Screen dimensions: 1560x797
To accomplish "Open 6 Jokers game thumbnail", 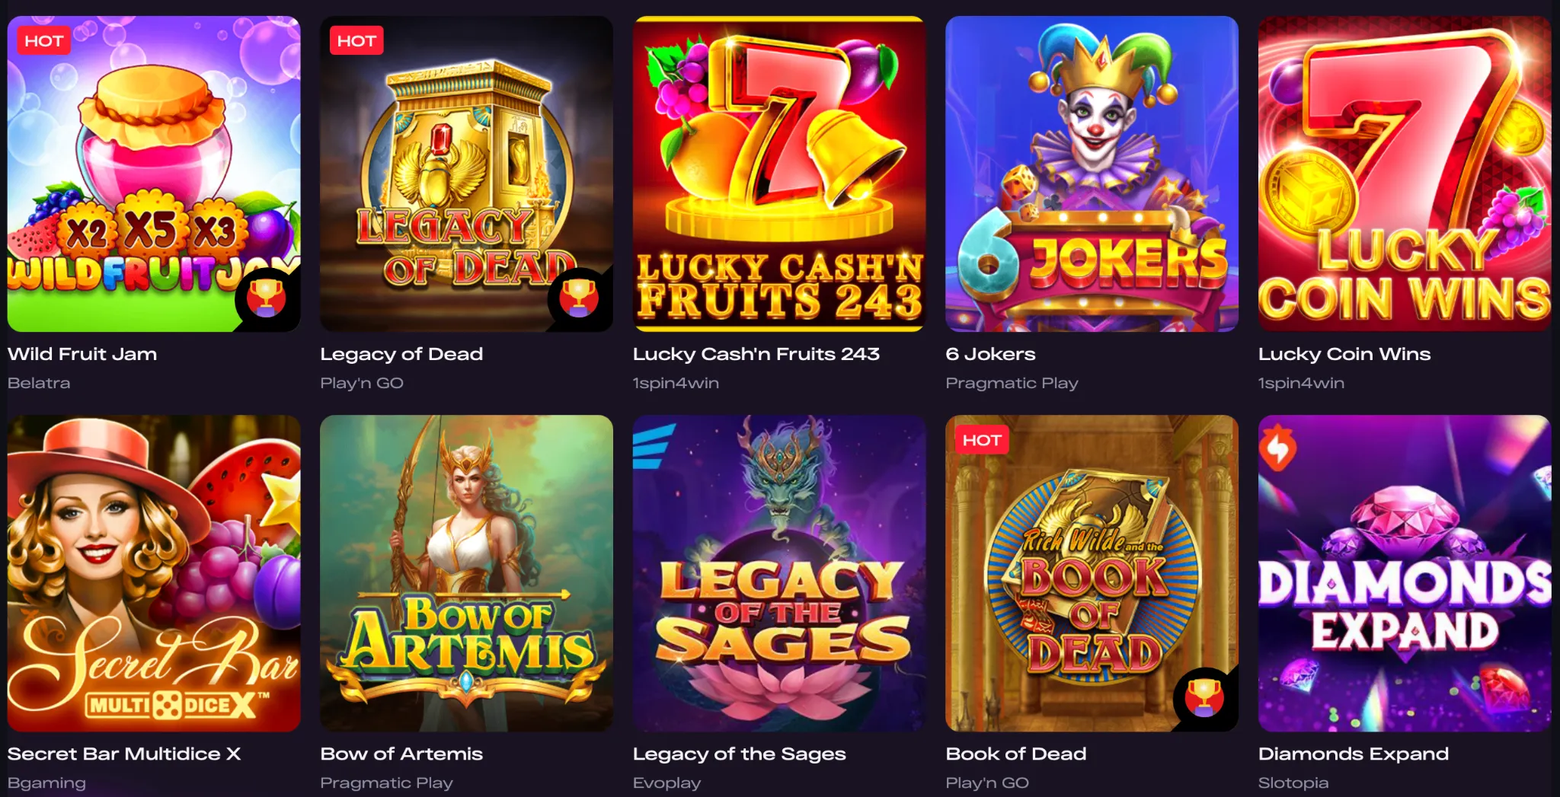I will 1092,174.
